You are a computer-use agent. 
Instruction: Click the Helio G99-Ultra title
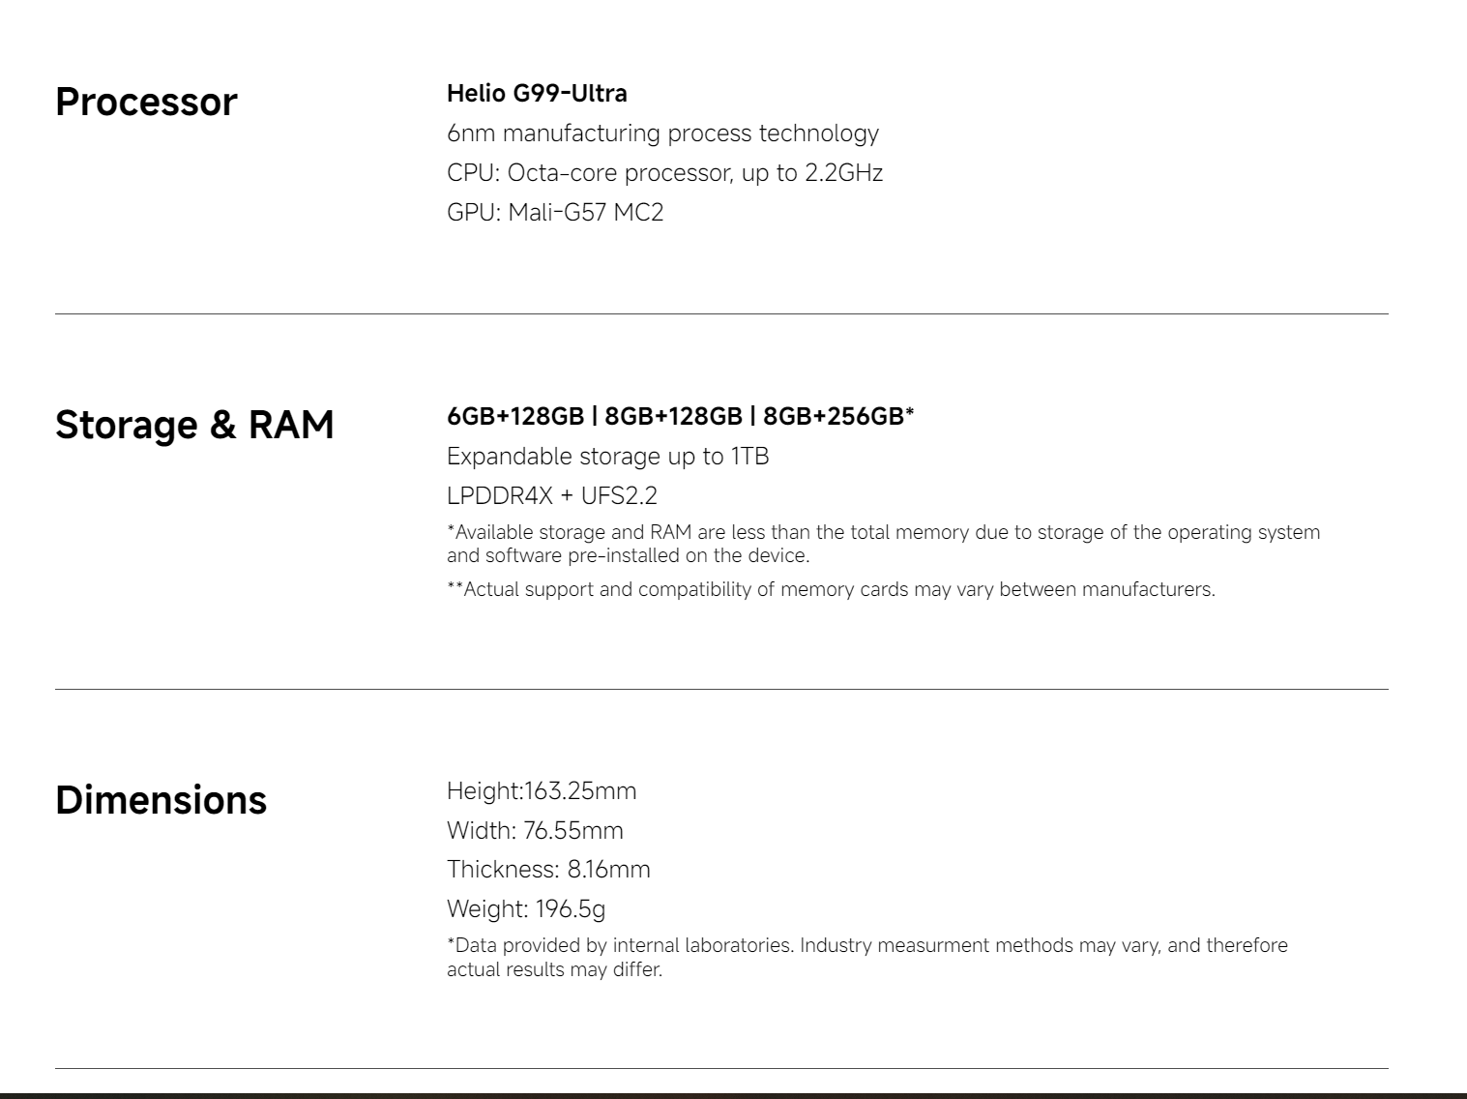(x=537, y=94)
